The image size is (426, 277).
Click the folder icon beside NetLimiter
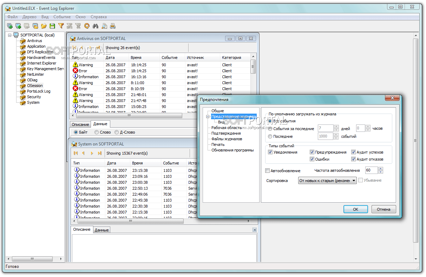[x=23, y=75]
